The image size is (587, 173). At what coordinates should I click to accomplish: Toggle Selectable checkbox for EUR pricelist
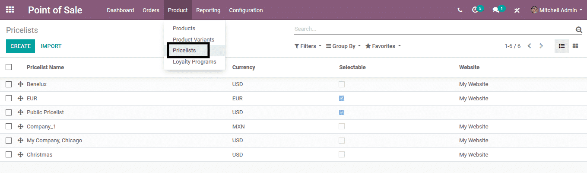tap(342, 98)
